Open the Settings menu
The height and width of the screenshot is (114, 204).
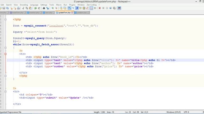(44, 5)
